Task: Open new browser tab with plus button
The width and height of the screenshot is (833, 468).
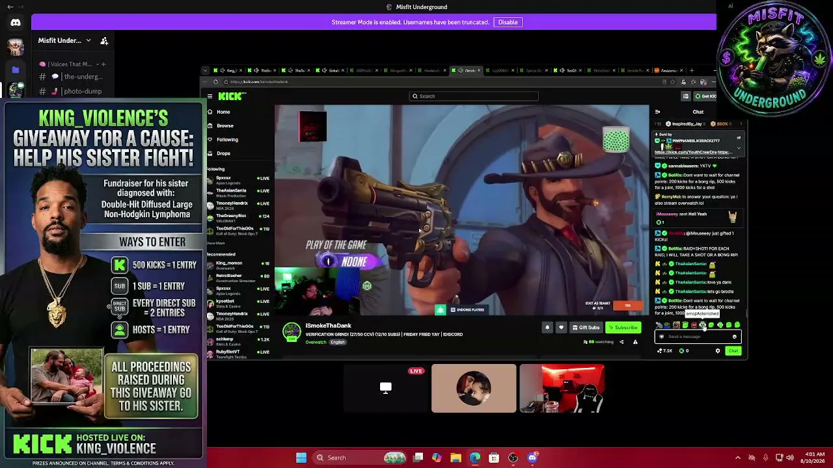Action: click(x=692, y=70)
